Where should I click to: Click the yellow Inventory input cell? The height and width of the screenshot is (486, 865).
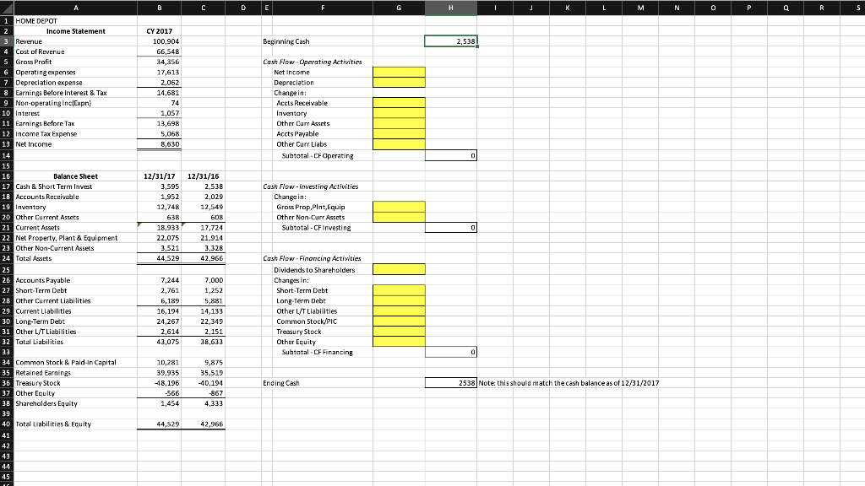click(398, 113)
